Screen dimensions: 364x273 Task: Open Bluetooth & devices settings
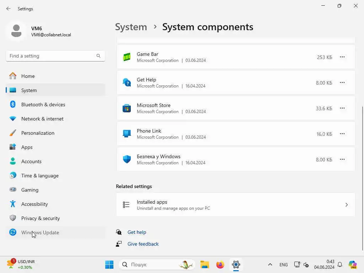click(x=55, y=105)
